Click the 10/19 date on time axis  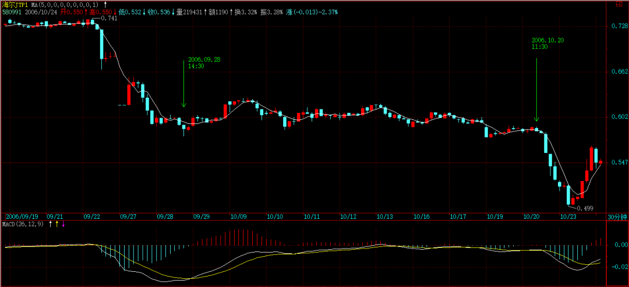(x=495, y=217)
